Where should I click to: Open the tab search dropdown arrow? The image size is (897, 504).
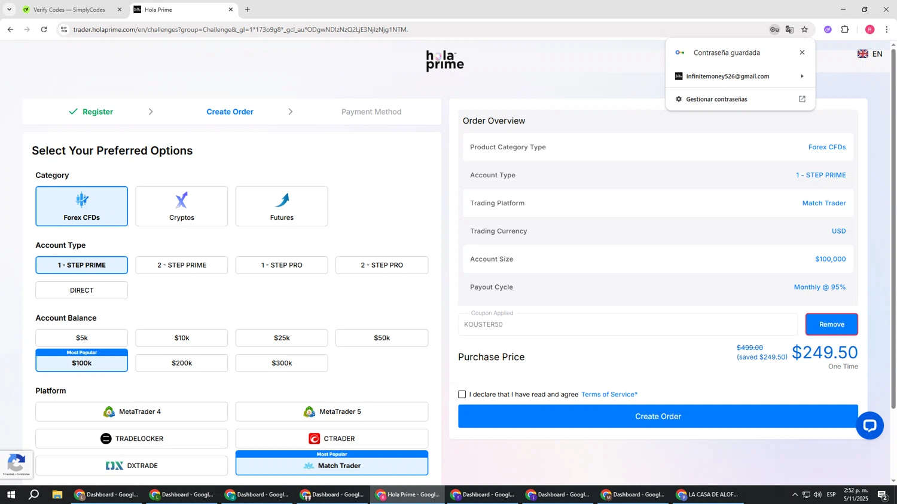click(9, 10)
